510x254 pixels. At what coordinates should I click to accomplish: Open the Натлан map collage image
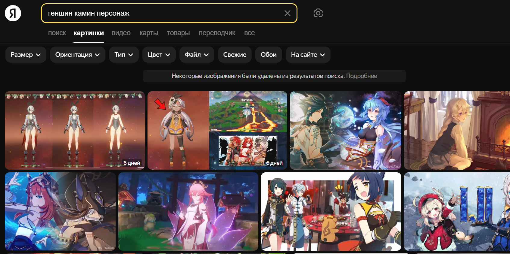tap(217, 130)
